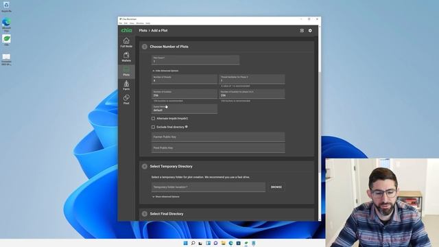This screenshot has width=439, height=247.
Task: Open the text file on the desktop
Action: tap(6, 60)
